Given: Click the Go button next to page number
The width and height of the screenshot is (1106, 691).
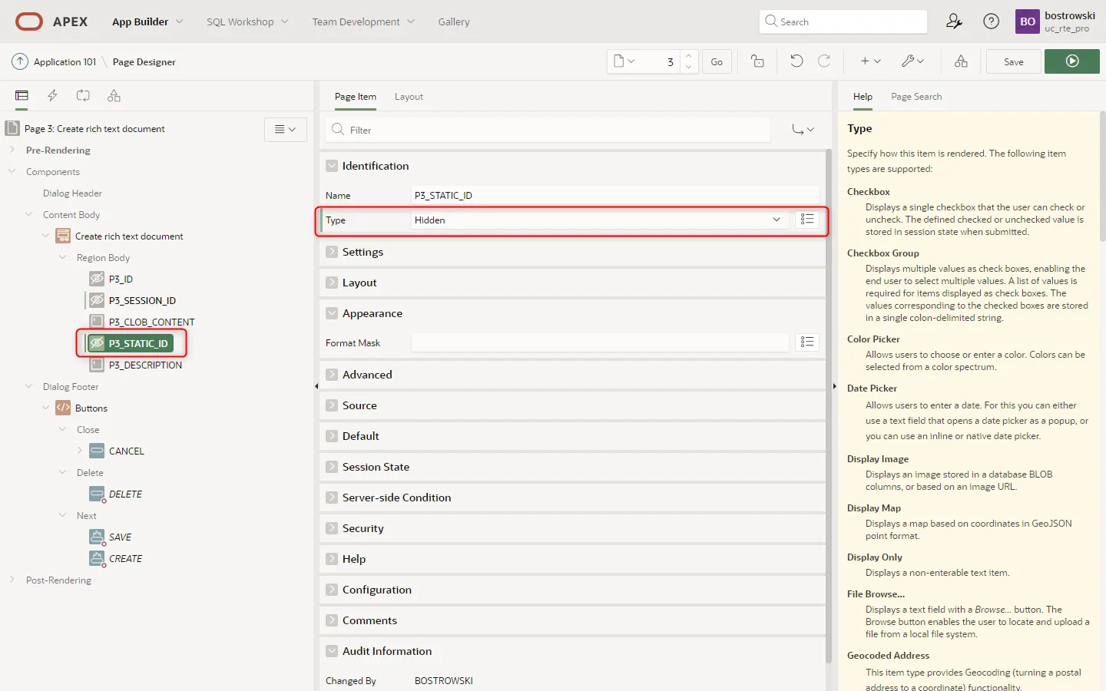Looking at the screenshot, I should coord(716,61).
